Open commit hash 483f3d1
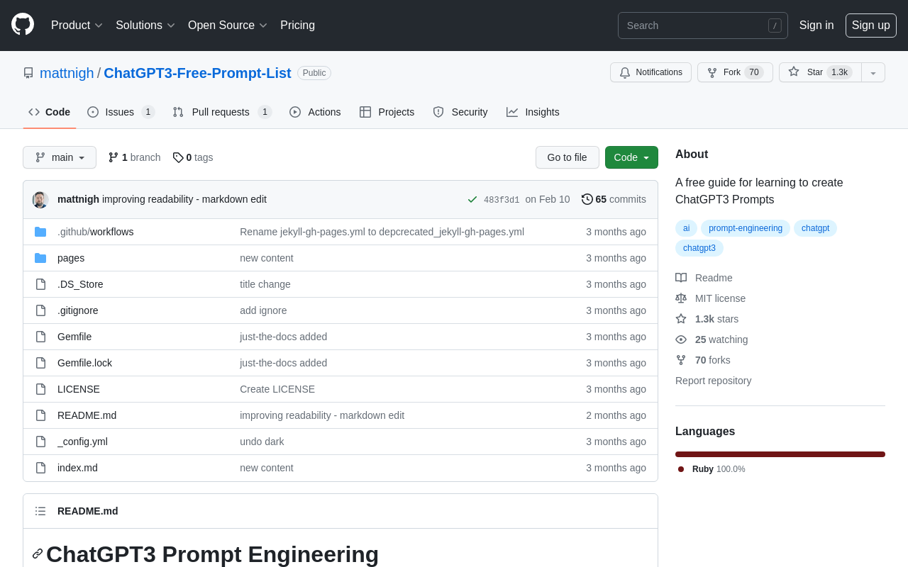908x567 pixels. click(x=502, y=200)
